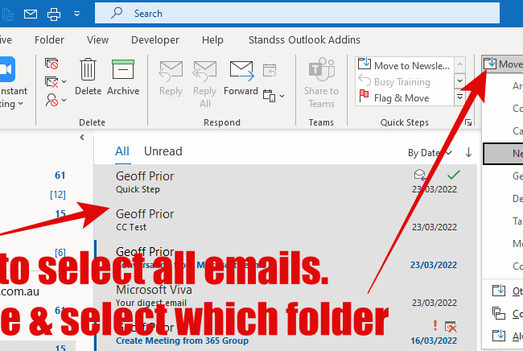Toggle the green completed checkmark on Quick Step email
The width and height of the screenshot is (523, 351).
point(453,175)
